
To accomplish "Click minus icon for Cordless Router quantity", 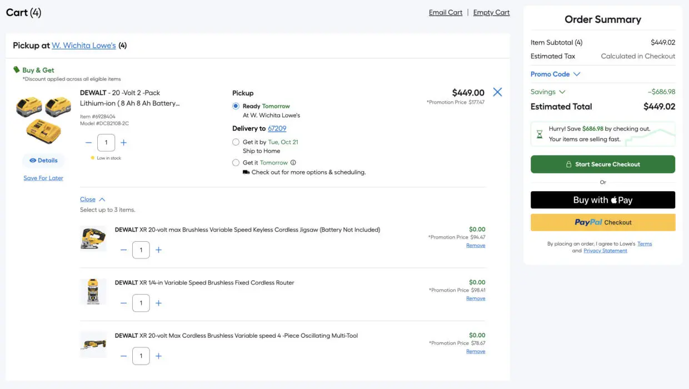I will [123, 303].
